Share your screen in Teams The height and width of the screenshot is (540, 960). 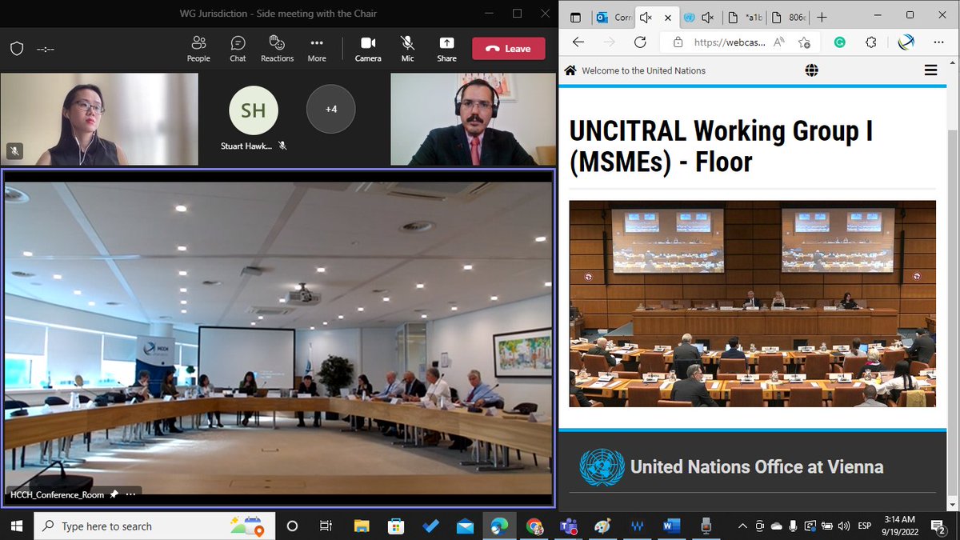446,48
